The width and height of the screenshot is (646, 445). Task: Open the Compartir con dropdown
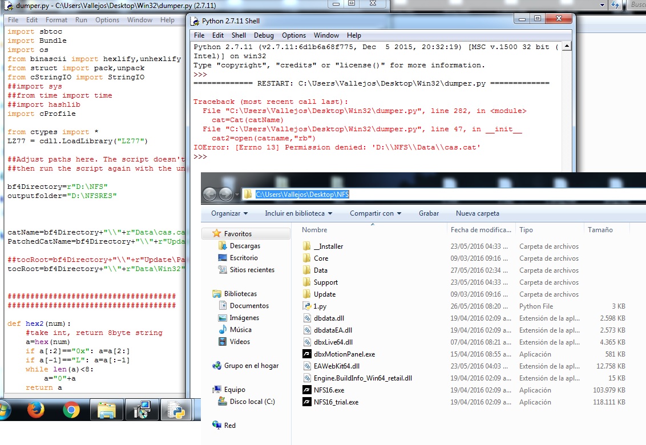point(375,213)
